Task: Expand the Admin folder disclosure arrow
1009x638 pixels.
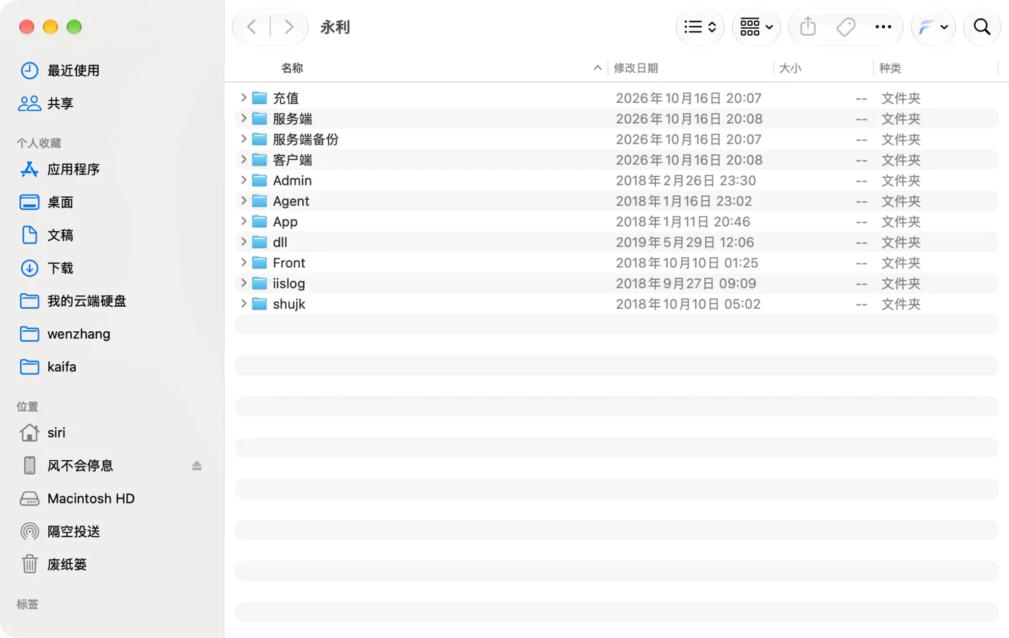Action: (x=244, y=180)
